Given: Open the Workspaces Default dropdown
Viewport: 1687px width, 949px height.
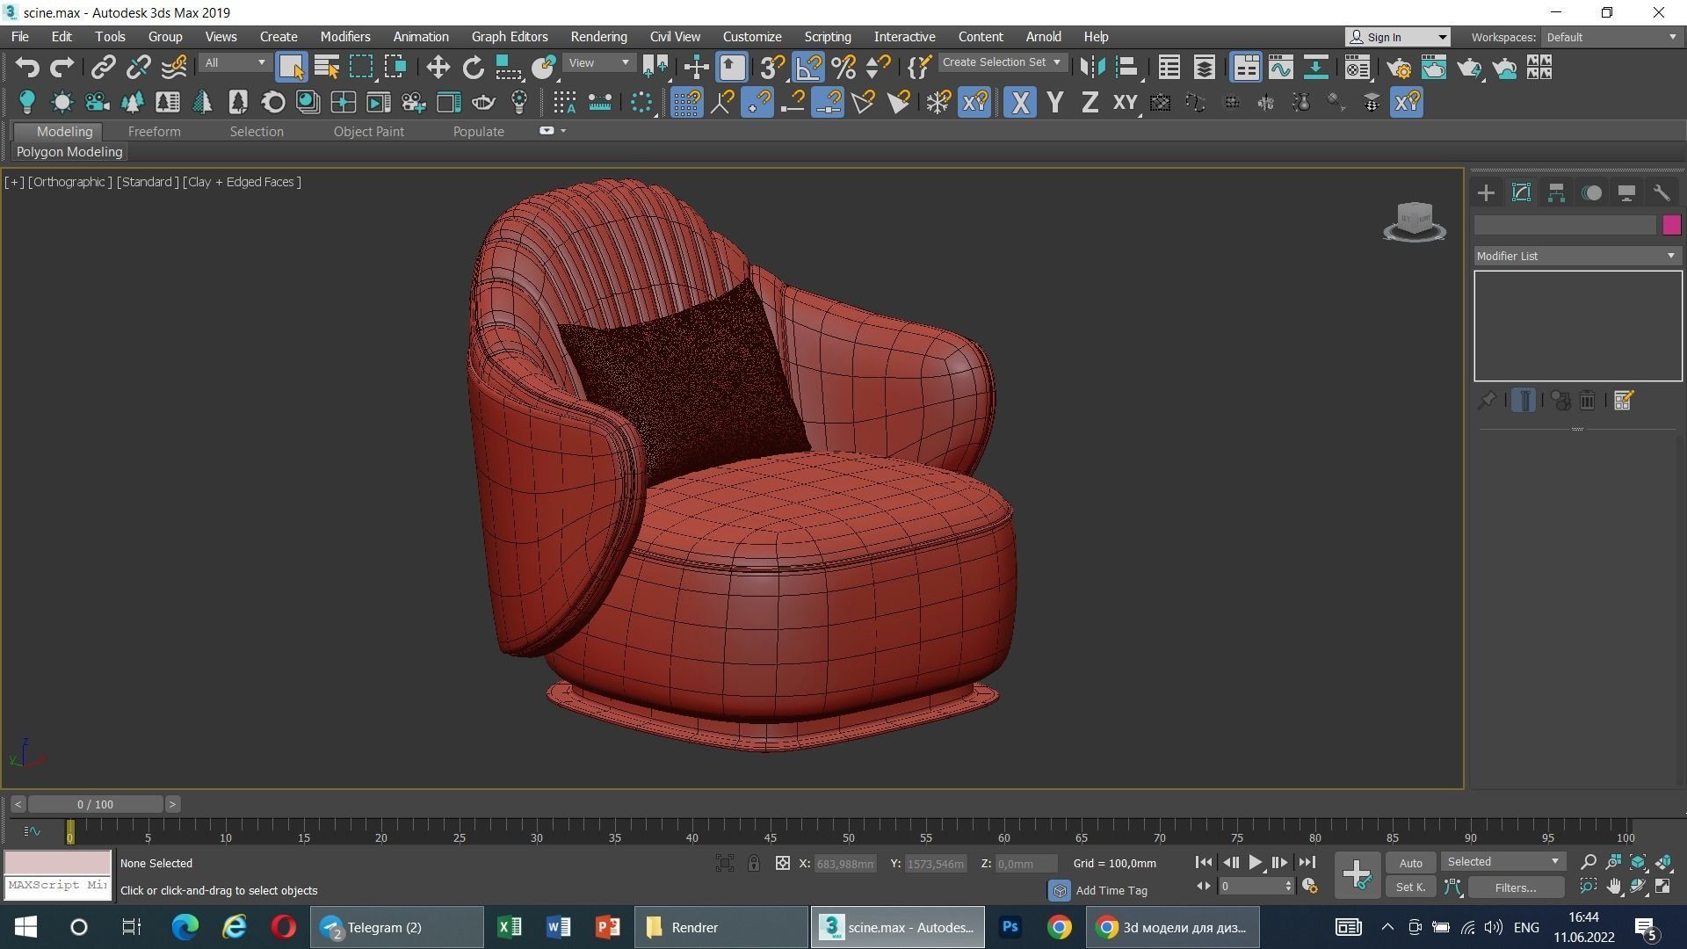Looking at the screenshot, I should (1611, 37).
